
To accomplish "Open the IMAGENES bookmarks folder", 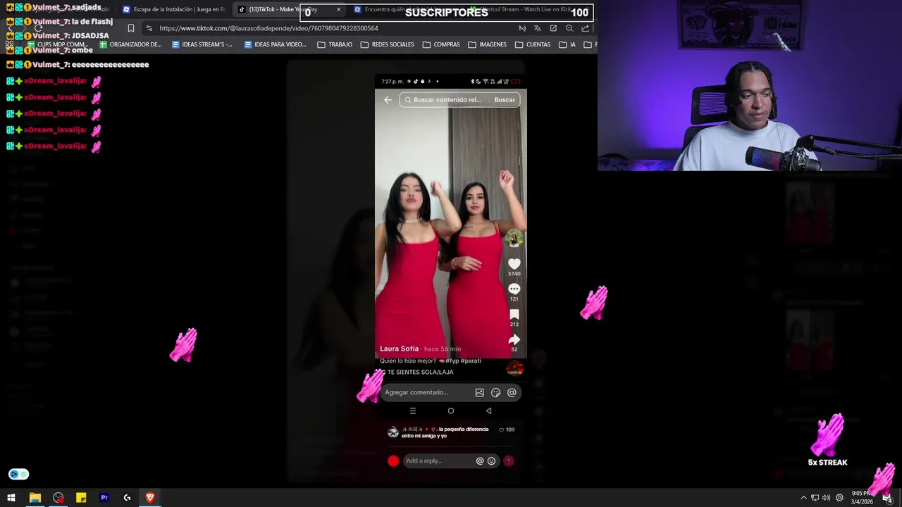I will tap(487, 44).
